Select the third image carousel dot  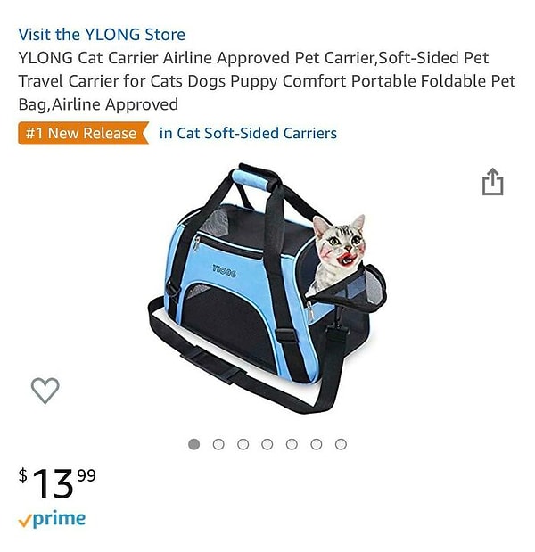pyautogui.click(x=243, y=444)
